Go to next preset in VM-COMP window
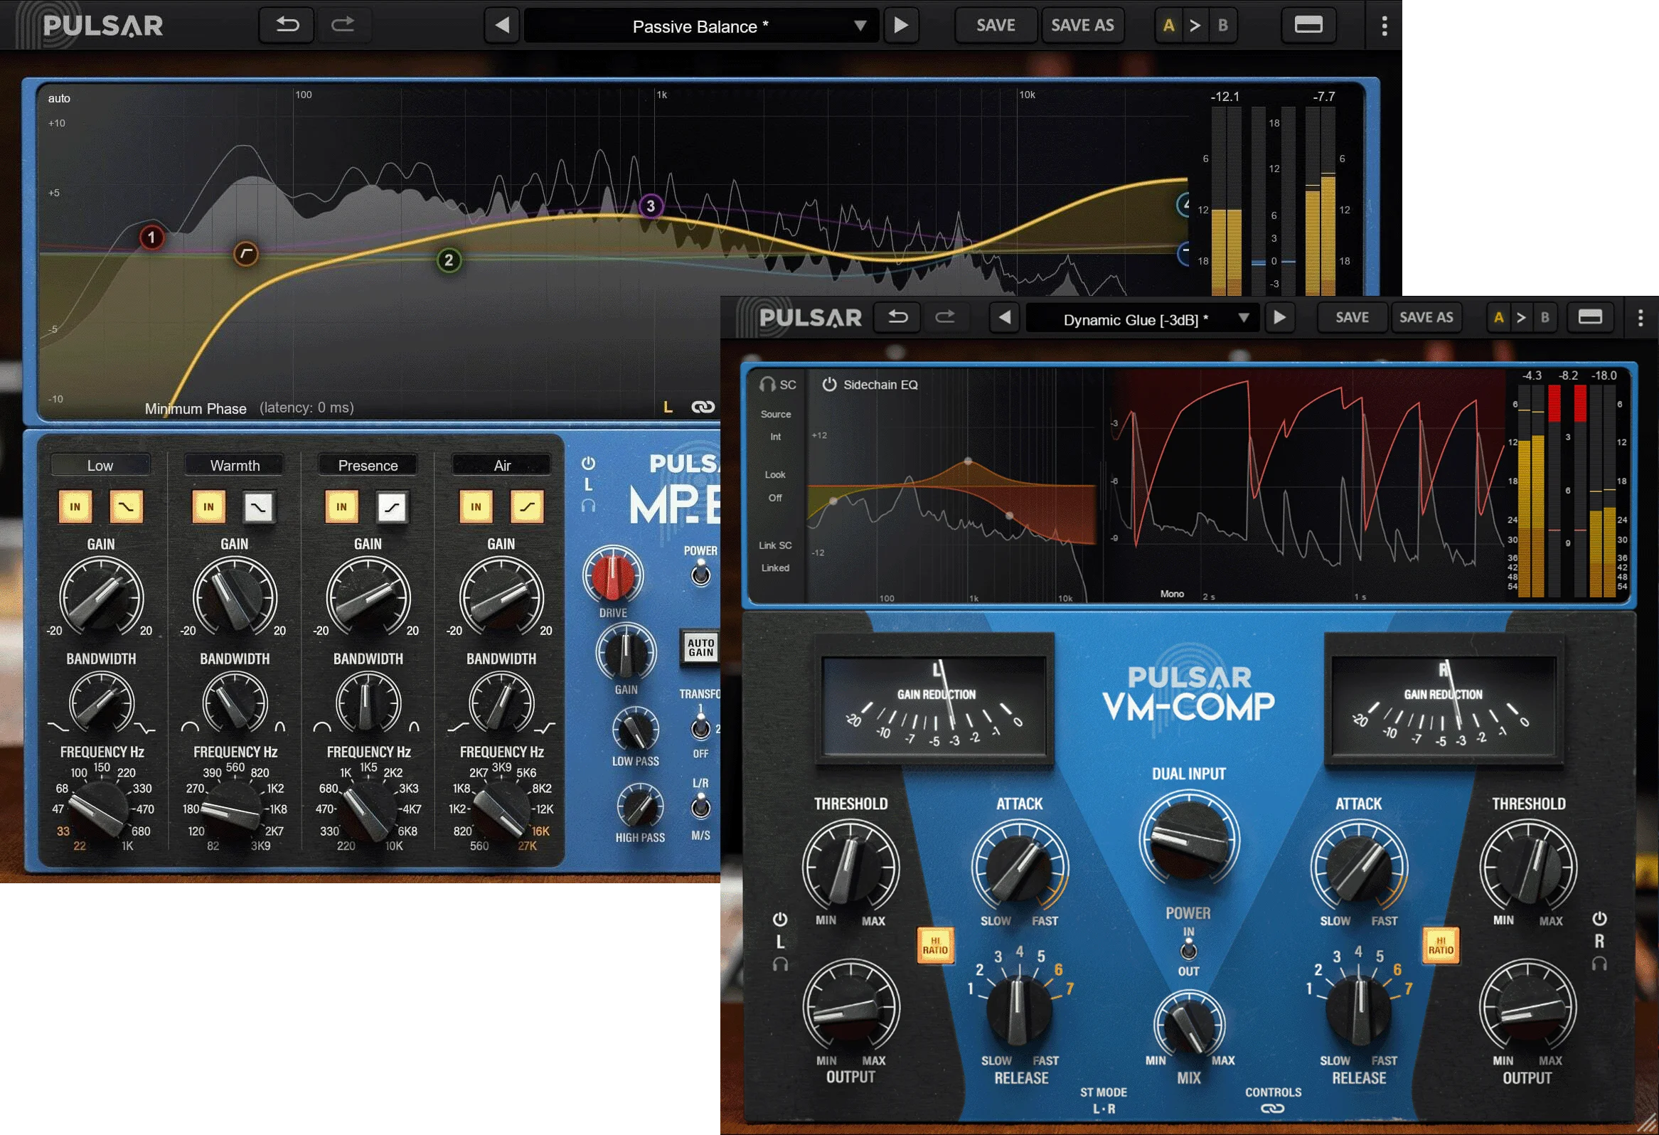Viewport: 1659px width, 1135px height. 1279,317
